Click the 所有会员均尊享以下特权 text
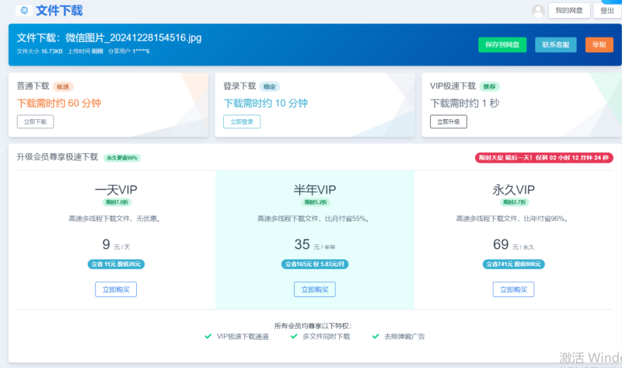The width and height of the screenshot is (622, 368). tap(313, 326)
